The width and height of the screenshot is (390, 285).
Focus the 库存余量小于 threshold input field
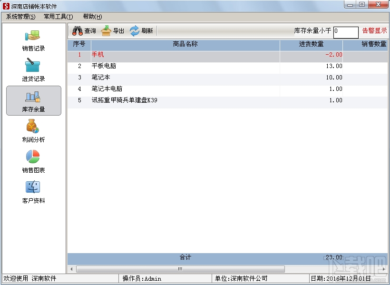point(346,32)
